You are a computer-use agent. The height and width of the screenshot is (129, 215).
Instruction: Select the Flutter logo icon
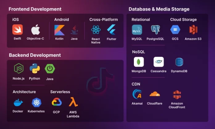coord(111,30)
